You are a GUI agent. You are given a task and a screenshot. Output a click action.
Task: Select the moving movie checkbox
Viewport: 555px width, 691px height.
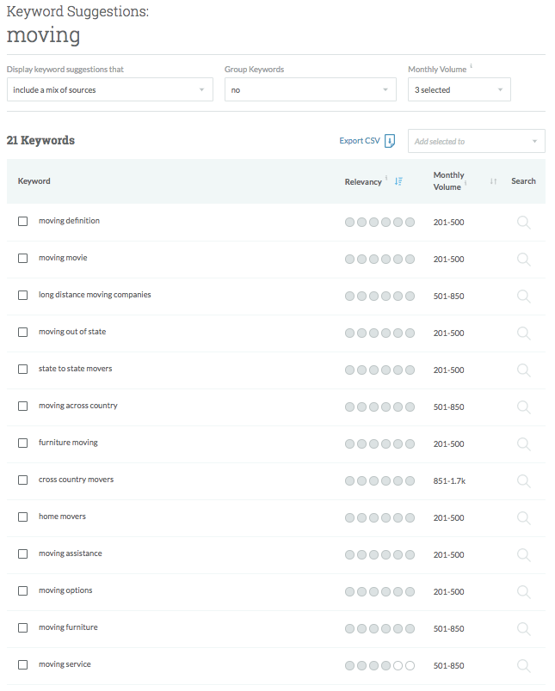(23, 258)
